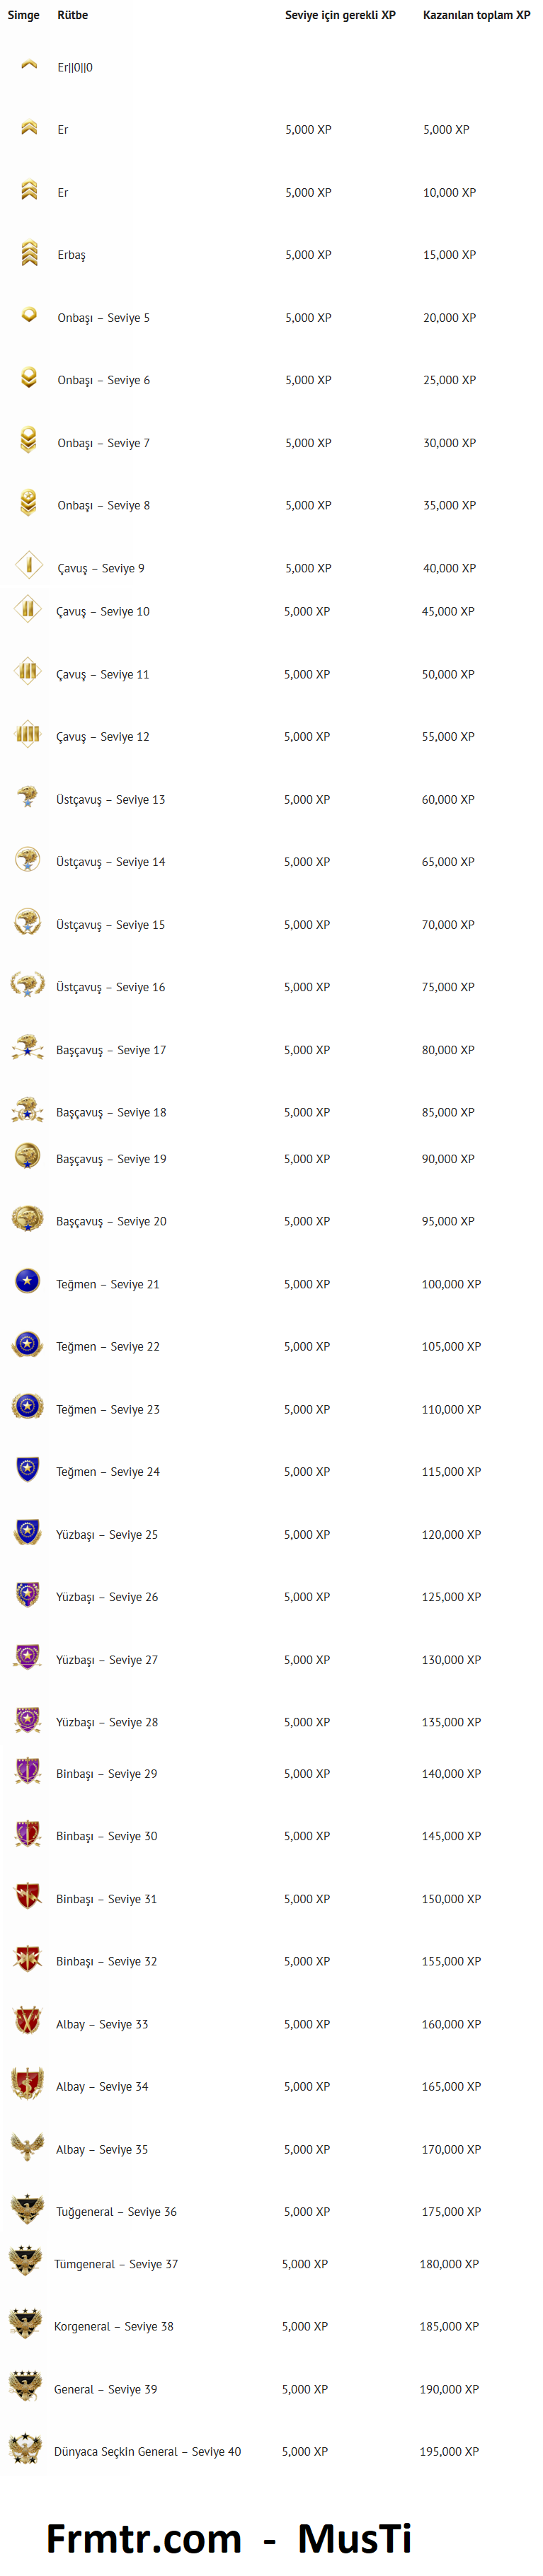This screenshot has width=543, height=2576.
Task: Click the Çavuş Seviye 12 rank icon
Action: click(28, 735)
